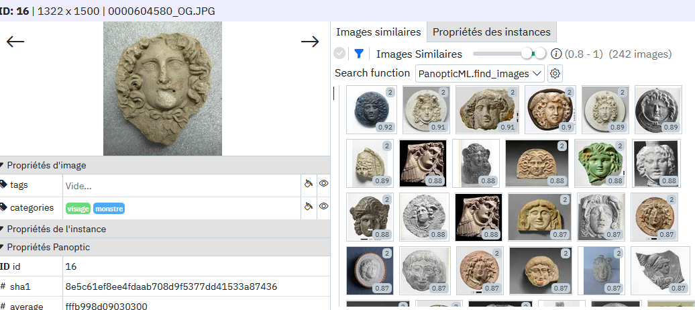The width and height of the screenshot is (695, 310).
Task: Switch to Propriétés des instances tab
Action: (492, 32)
